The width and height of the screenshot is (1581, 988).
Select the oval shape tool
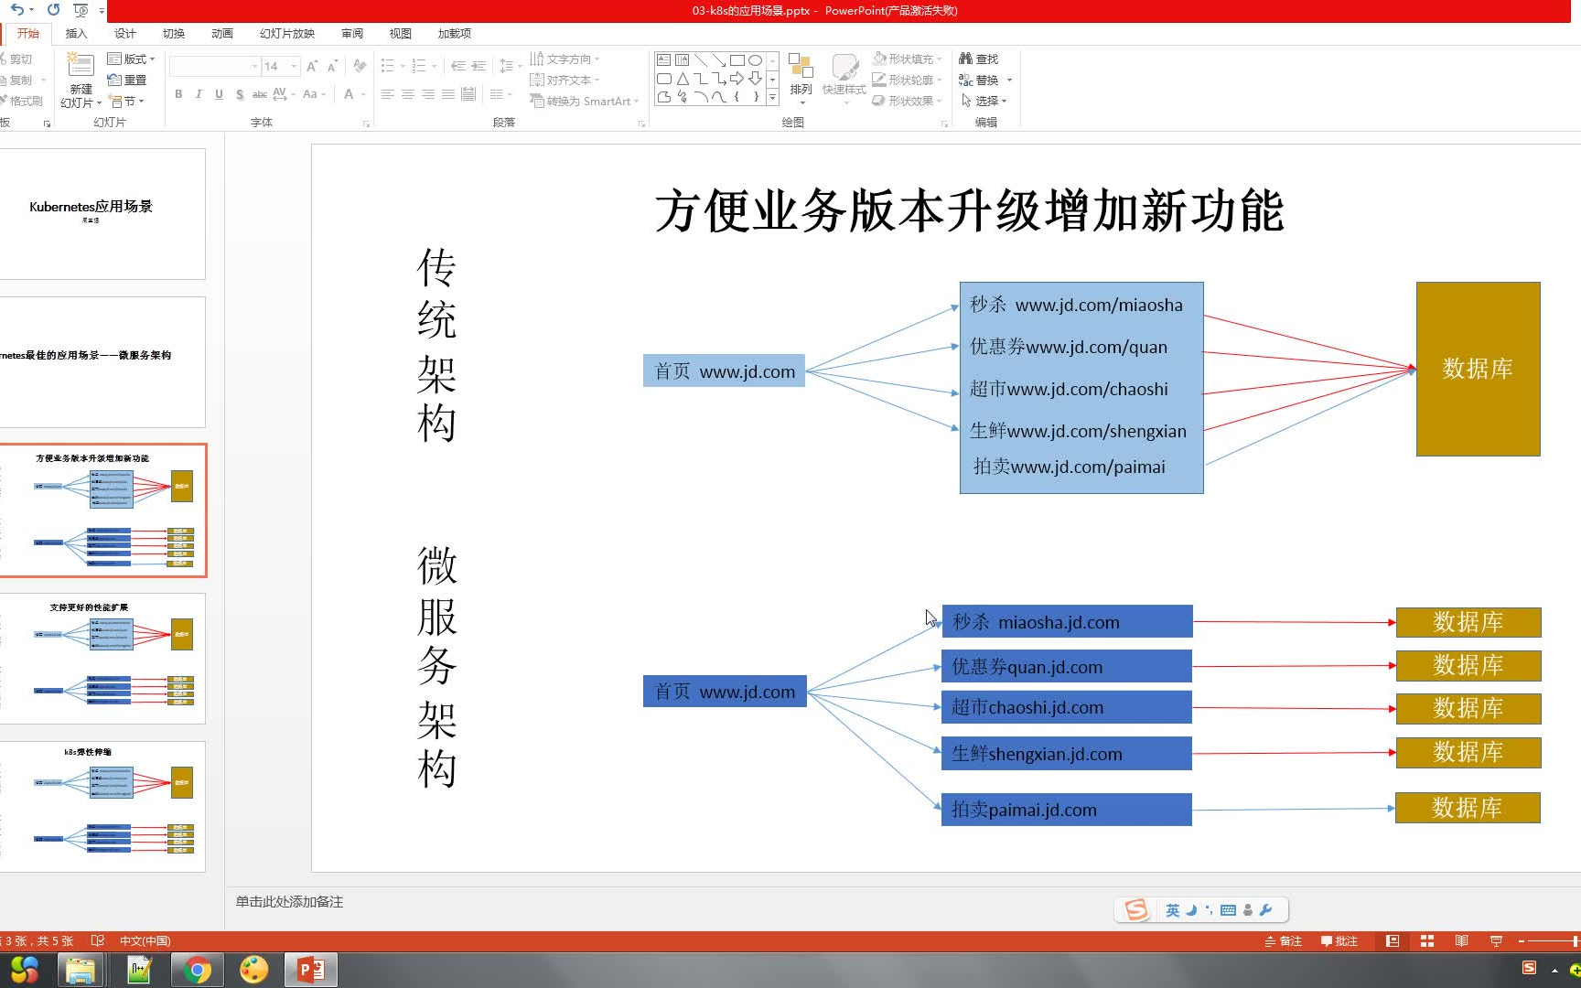coord(756,59)
